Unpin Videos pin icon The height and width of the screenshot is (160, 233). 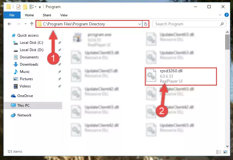[60, 86]
